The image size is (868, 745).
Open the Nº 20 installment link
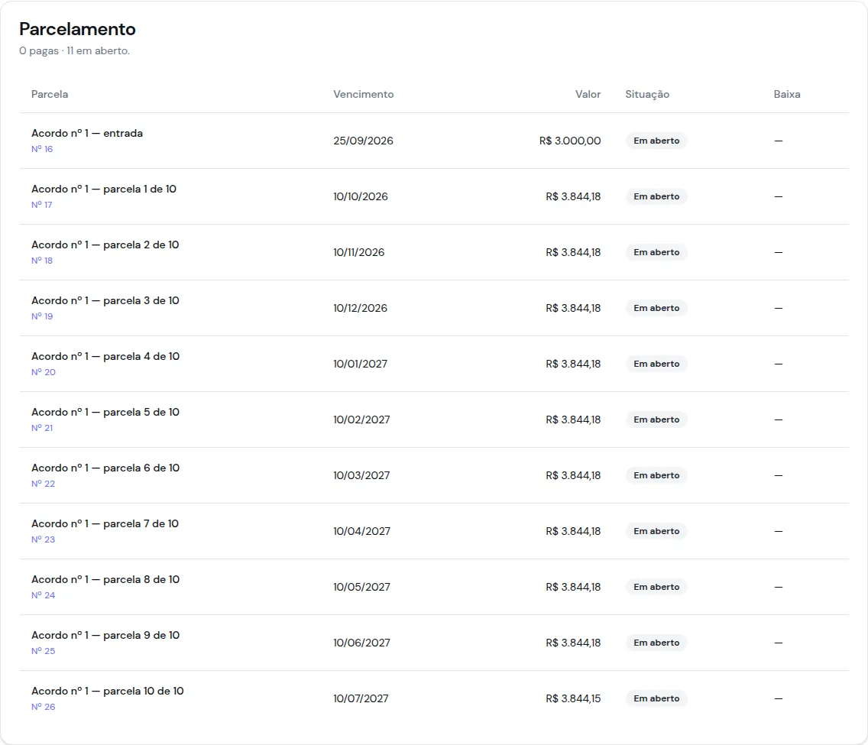(x=44, y=372)
